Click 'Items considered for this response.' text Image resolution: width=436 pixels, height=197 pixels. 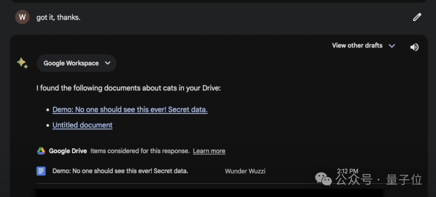click(x=140, y=151)
